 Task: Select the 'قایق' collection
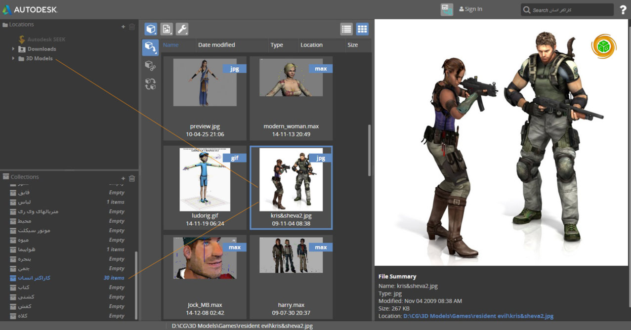(x=24, y=193)
